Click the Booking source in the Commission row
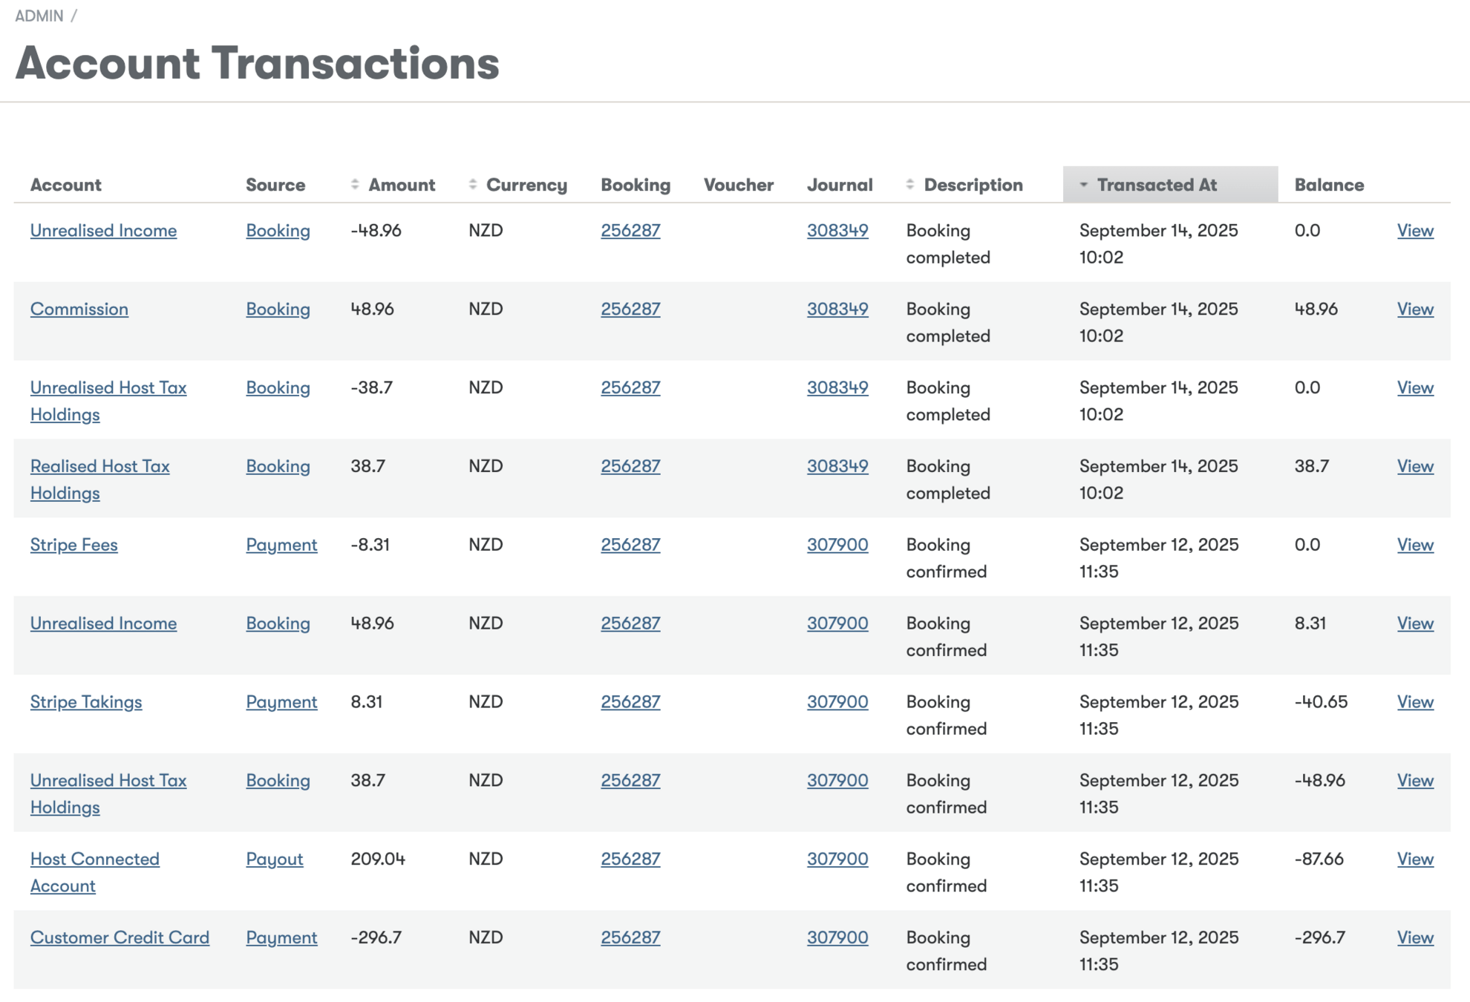Image resolution: width=1470 pixels, height=1002 pixels. (x=278, y=309)
